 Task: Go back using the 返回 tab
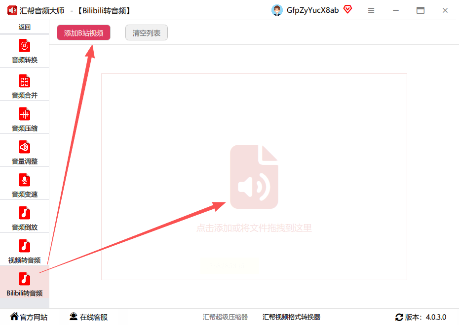25,27
